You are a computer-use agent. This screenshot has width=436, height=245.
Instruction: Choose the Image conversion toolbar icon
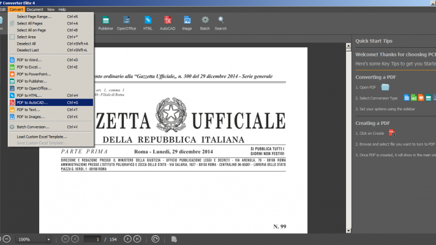click(187, 23)
